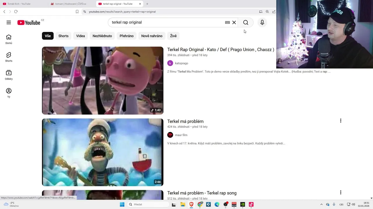
Task: Click the browser address bar URL
Action: coord(122,12)
